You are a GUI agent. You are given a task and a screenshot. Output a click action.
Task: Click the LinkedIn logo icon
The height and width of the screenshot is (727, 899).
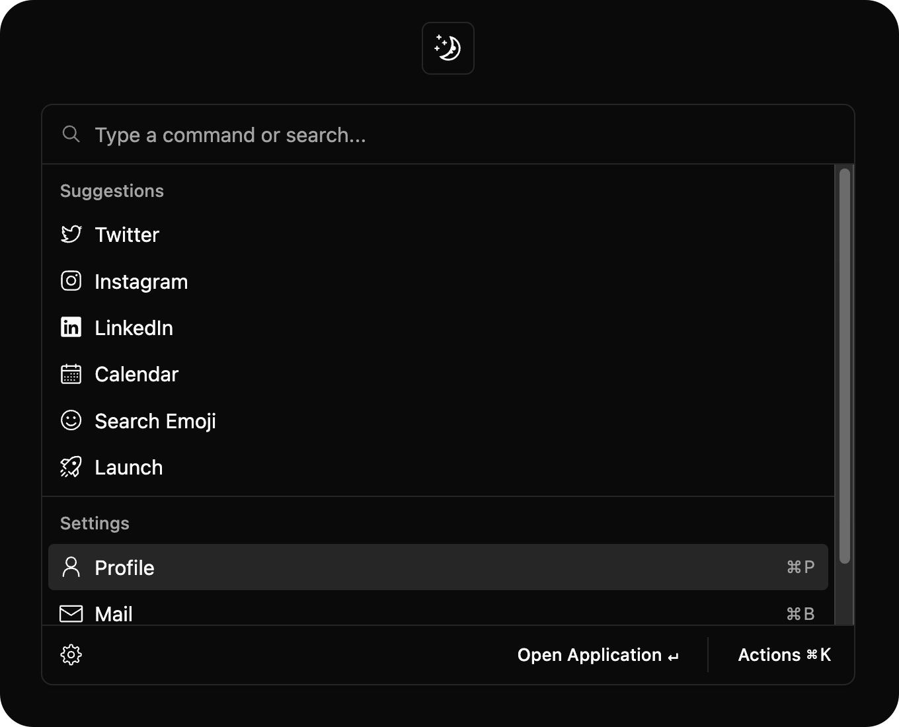pos(71,327)
